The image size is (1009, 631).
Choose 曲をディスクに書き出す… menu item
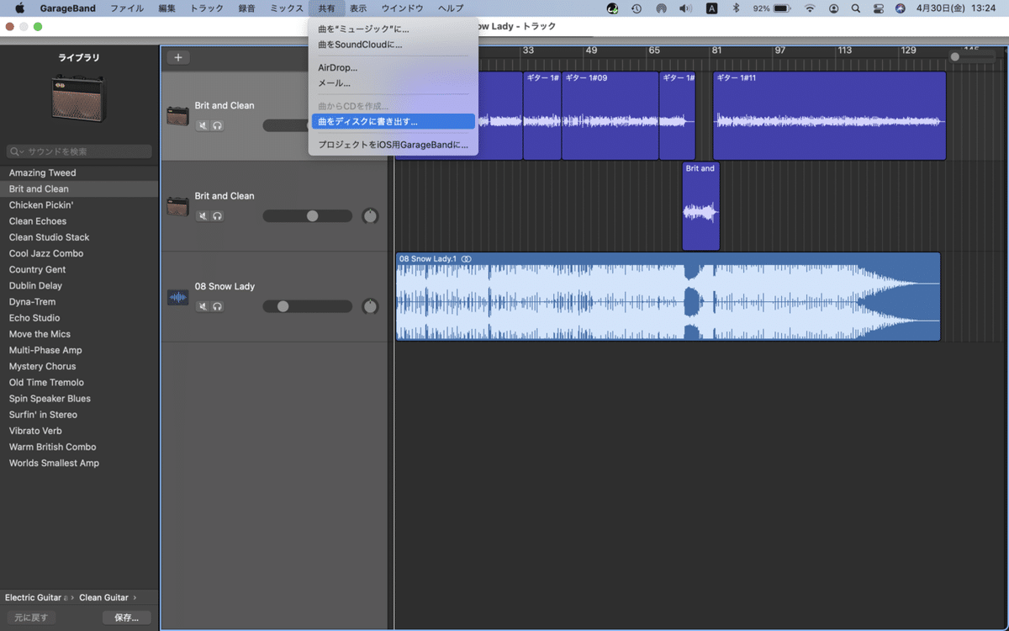click(x=393, y=121)
